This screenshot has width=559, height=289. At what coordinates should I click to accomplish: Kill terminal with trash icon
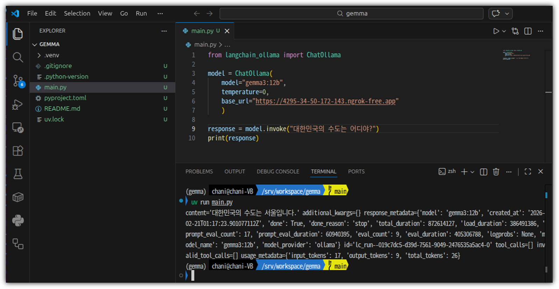coord(496,172)
